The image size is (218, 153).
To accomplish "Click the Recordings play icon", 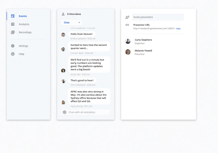I will click(13, 32).
